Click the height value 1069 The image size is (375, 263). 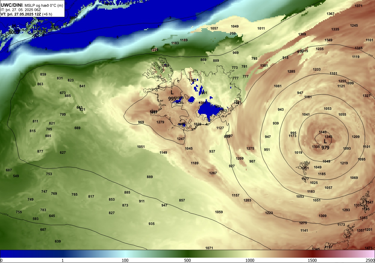354,178
